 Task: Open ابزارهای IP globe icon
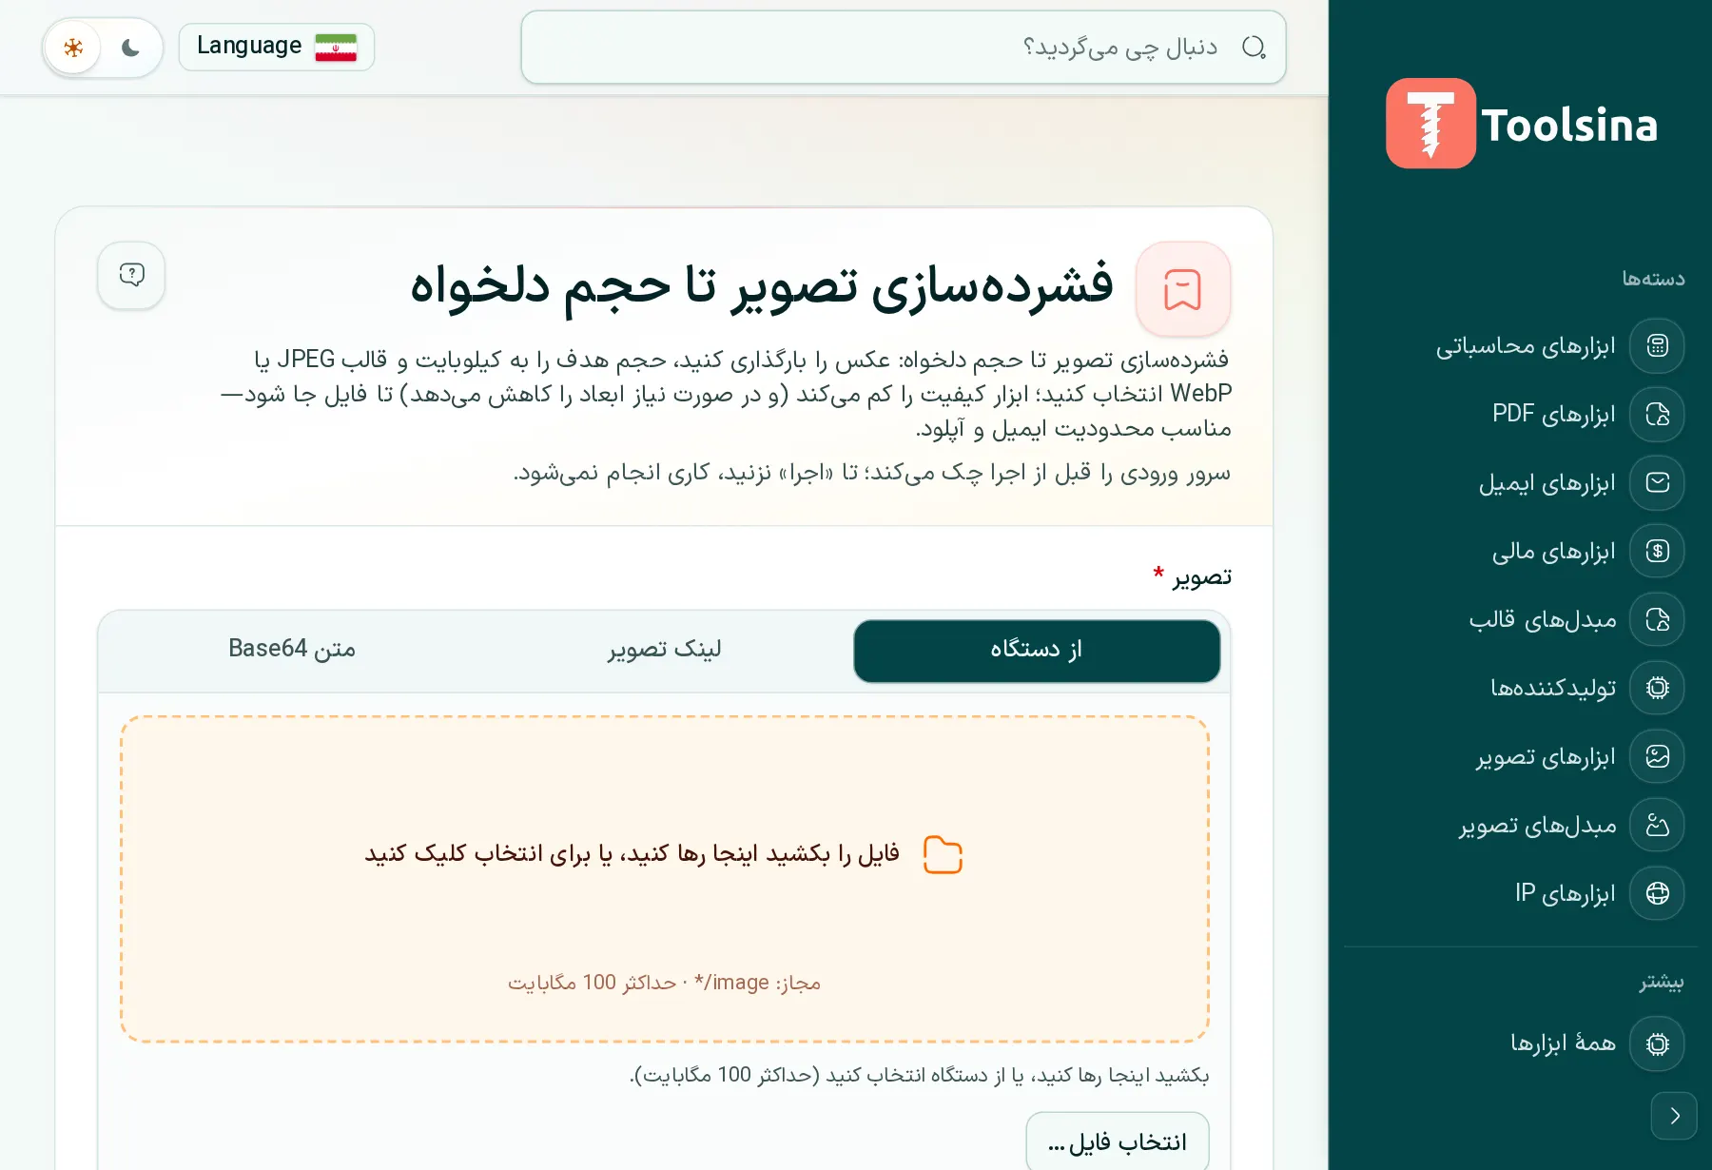1657,893
